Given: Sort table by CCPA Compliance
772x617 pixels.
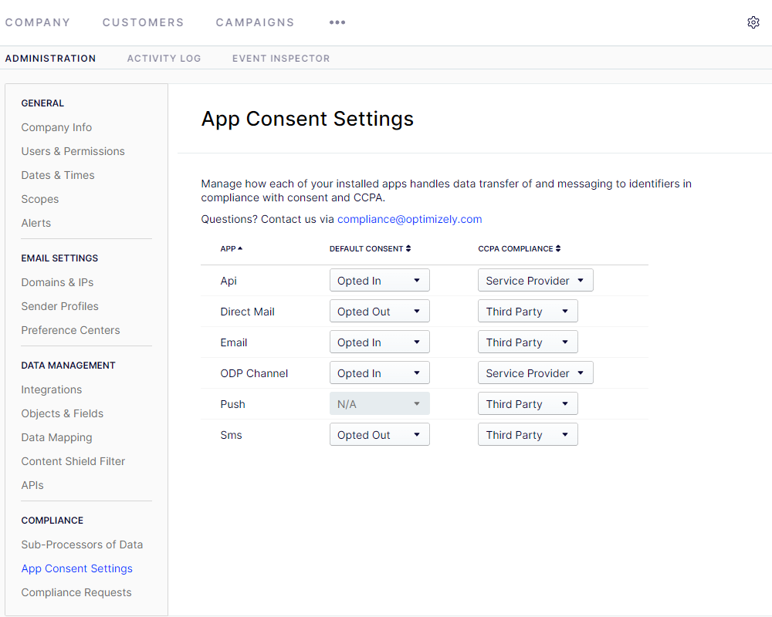Looking at the screenshot, I should 520,248.
